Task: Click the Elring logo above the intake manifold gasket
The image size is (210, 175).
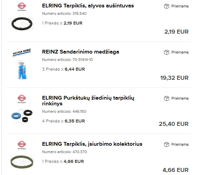Action: [x=22, y=145]
